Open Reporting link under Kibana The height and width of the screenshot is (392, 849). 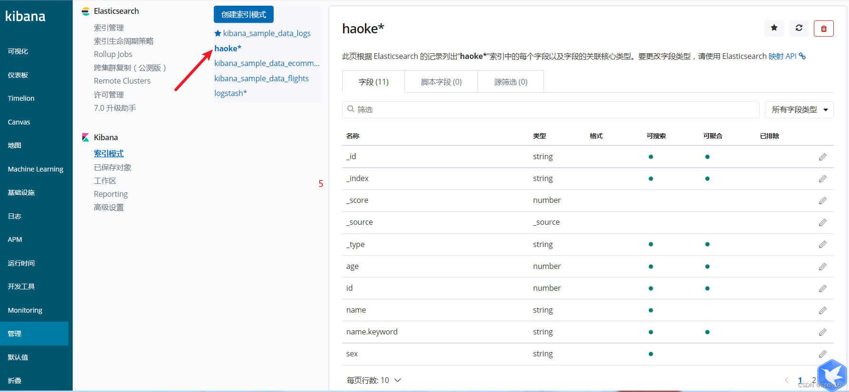111,194
